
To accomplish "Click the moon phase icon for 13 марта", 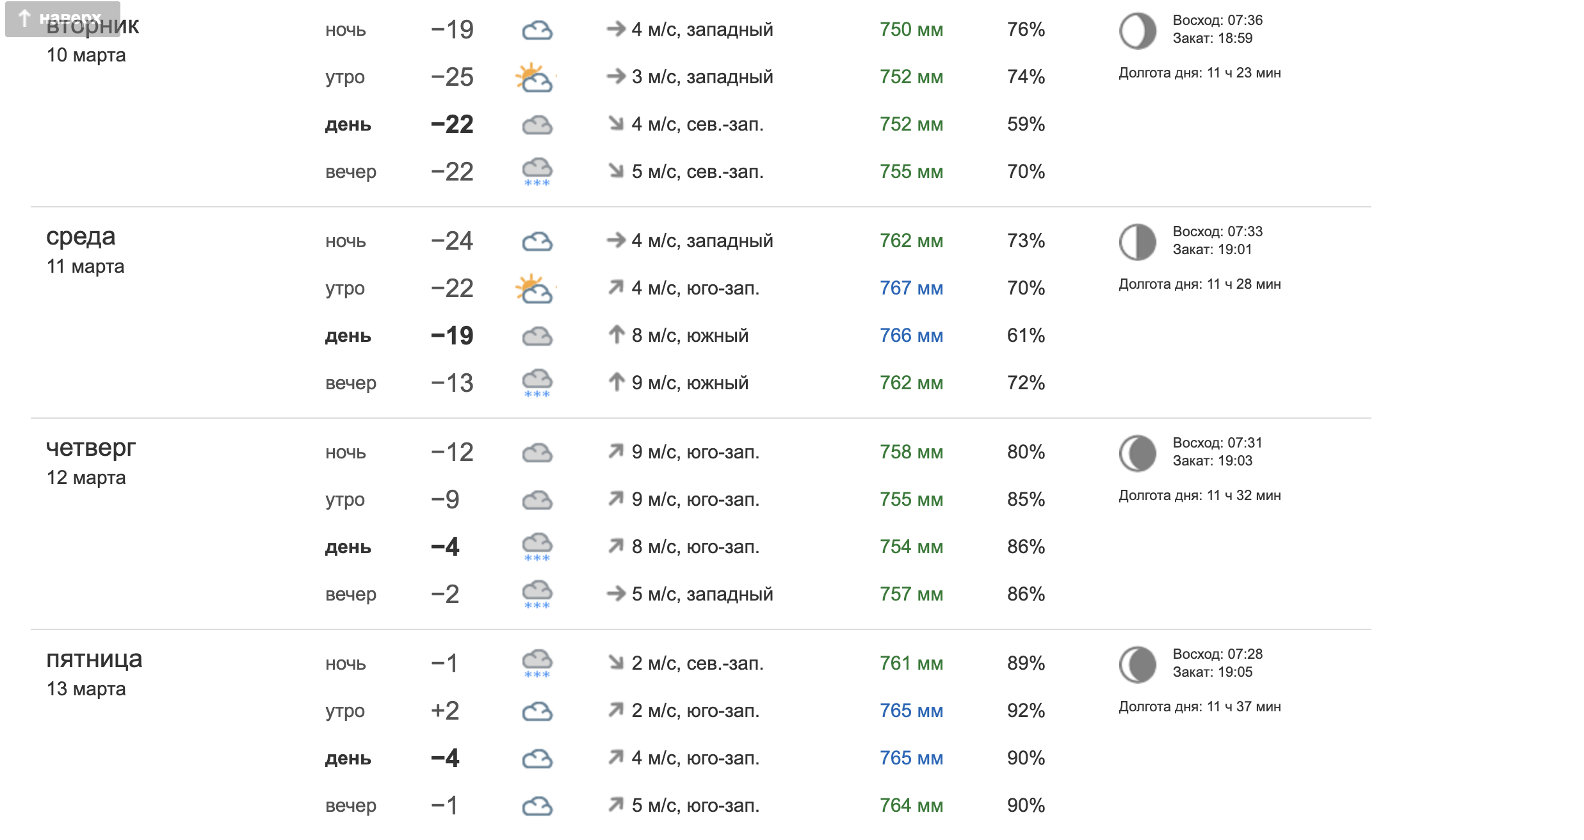I will [1137, 664].
